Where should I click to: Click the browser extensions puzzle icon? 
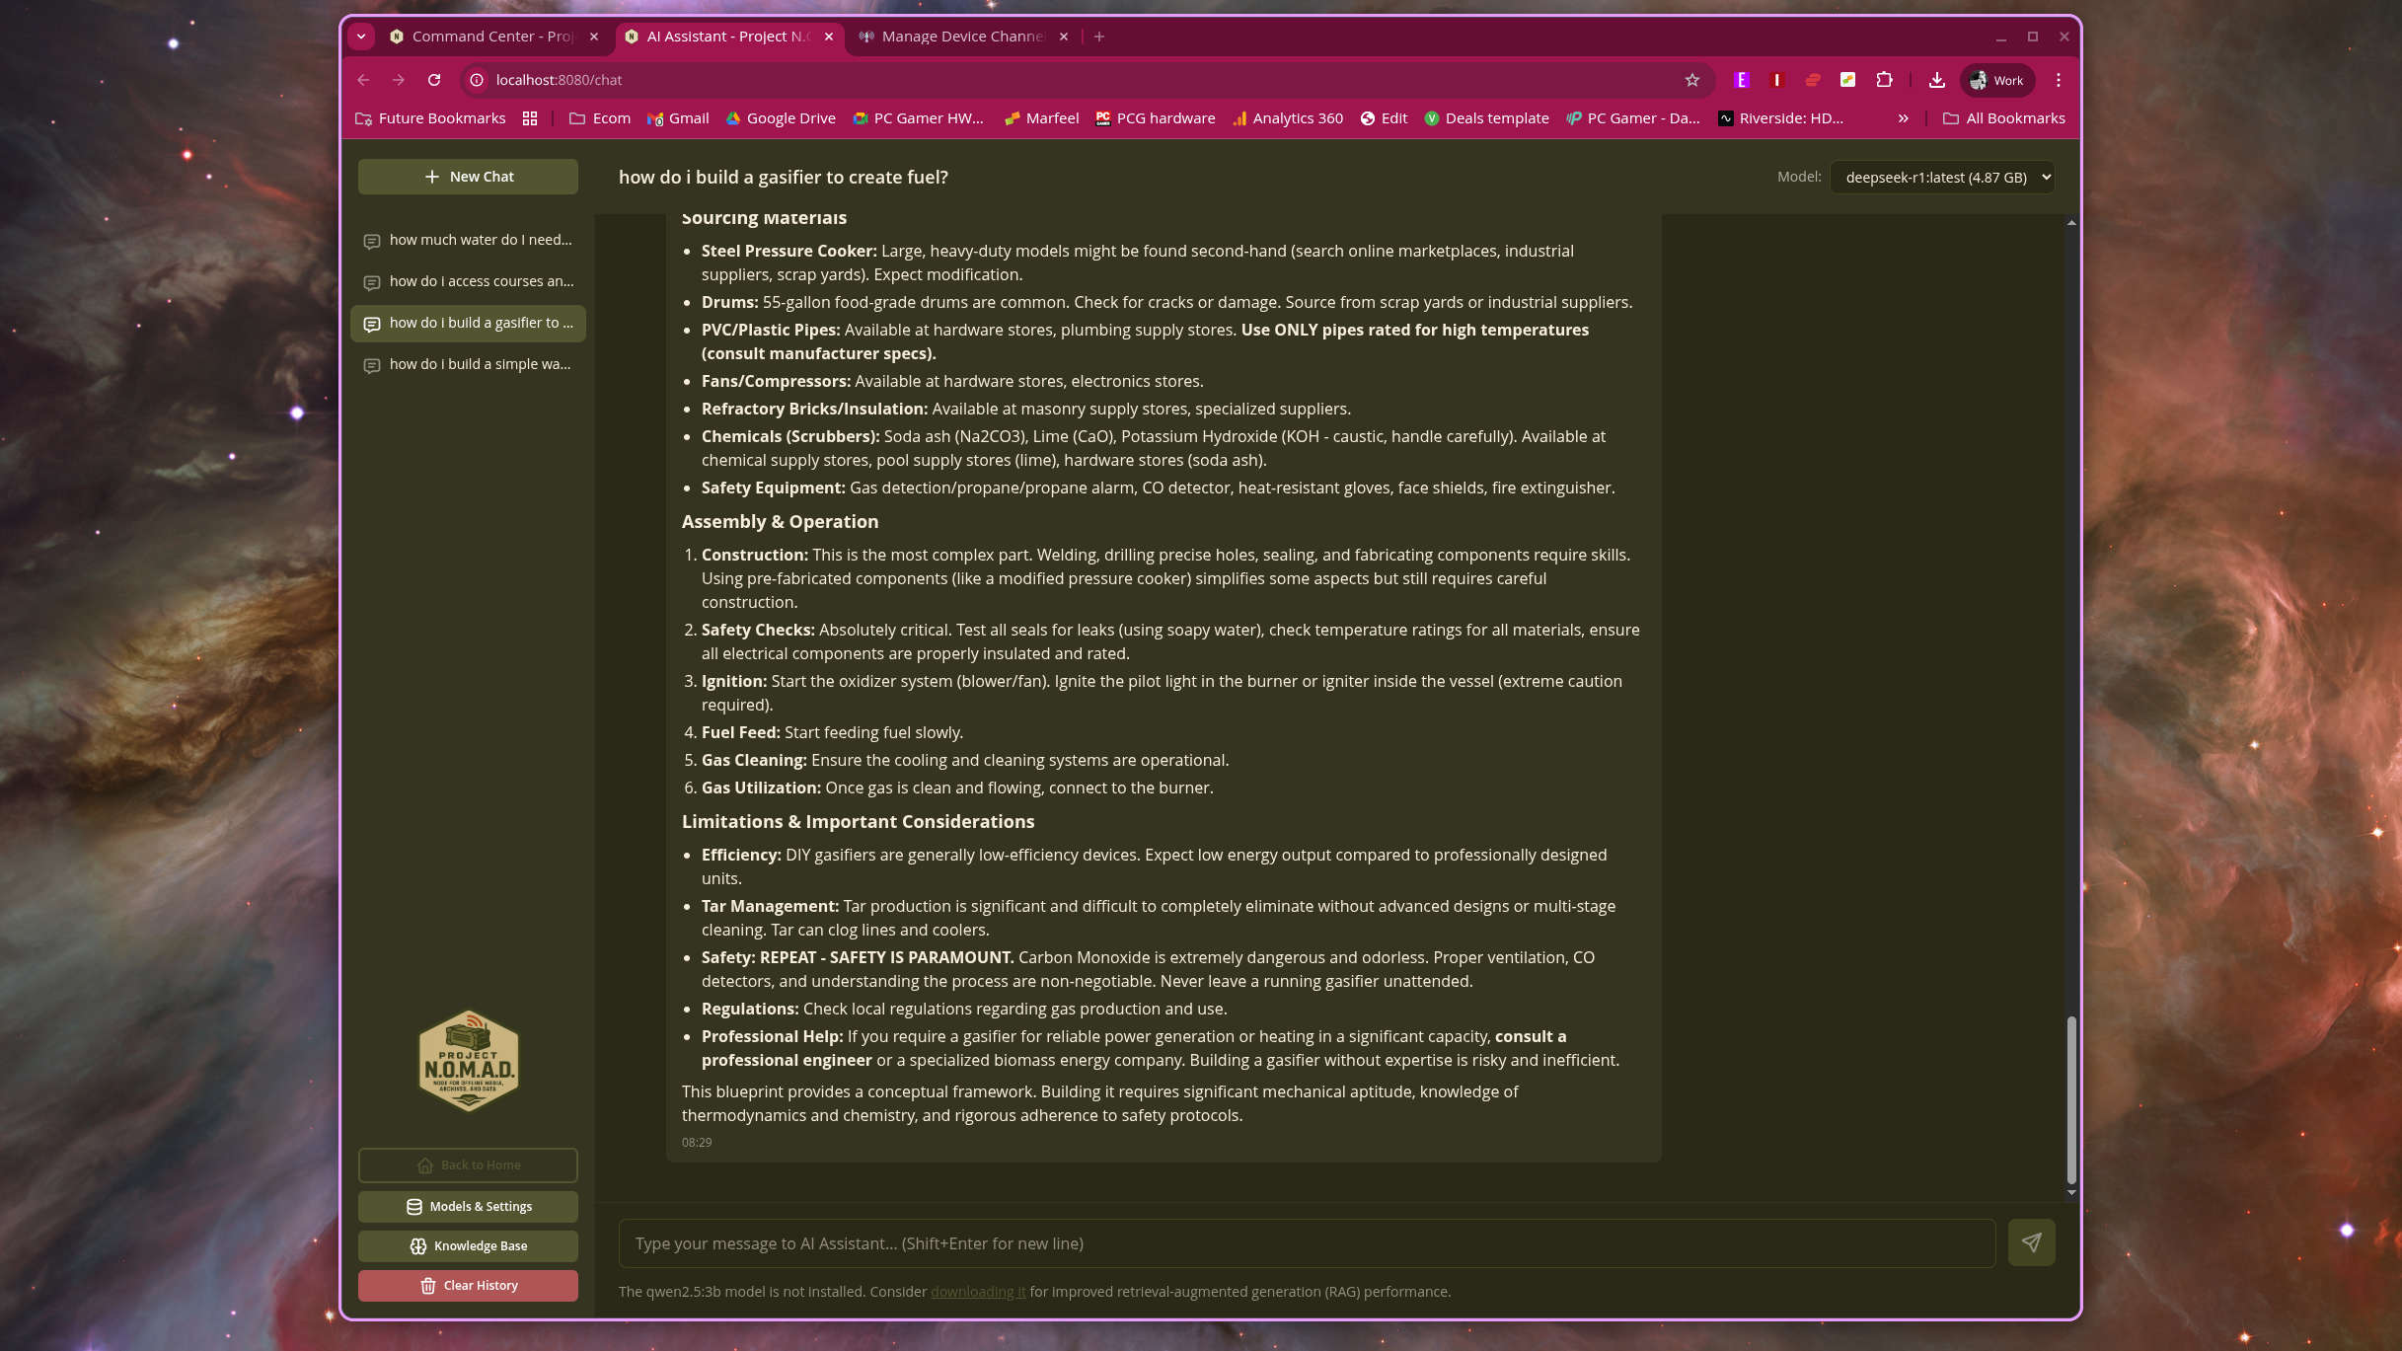(1883, 80)
